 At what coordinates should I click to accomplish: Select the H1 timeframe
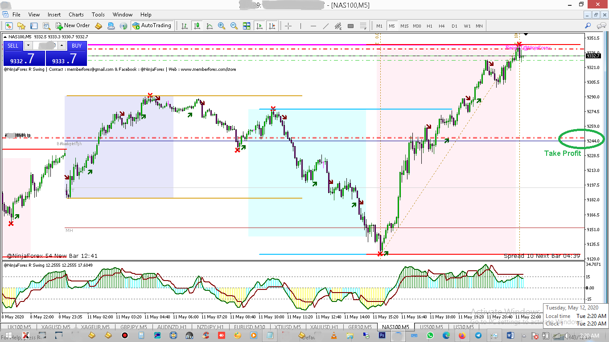(x=429, y=26)
